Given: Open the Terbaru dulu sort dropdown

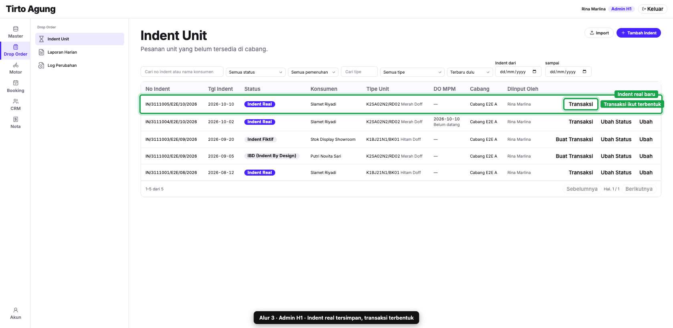Looking at the screenshot, I should [470, 72].
